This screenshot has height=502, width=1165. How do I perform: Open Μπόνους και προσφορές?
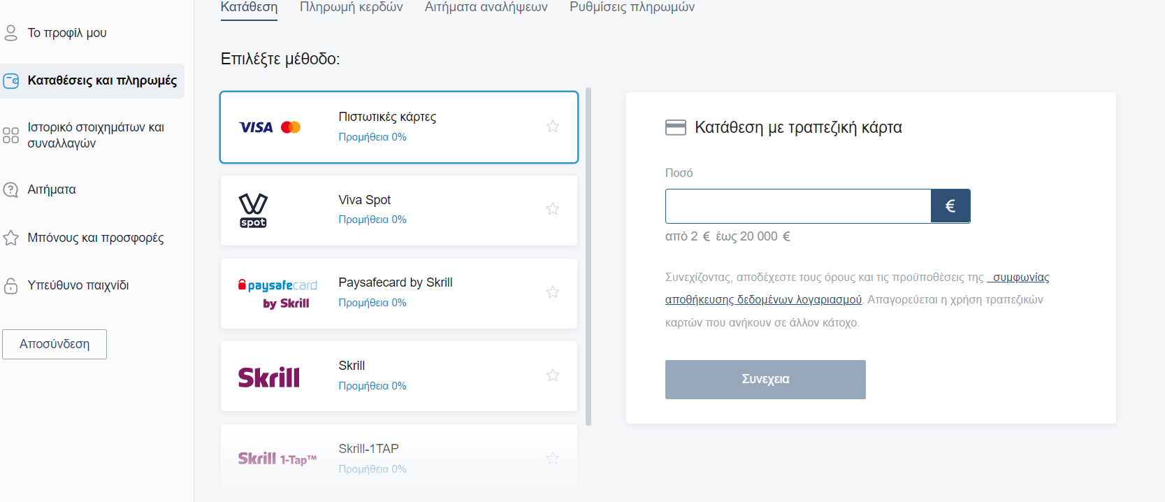point(96,238)
